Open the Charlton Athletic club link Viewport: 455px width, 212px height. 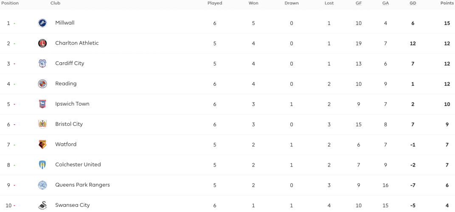pos(77,43)
